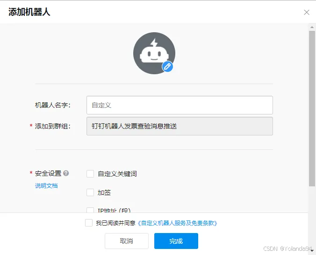
Task: Click the 添加到群组 group field
Action: 180,126
